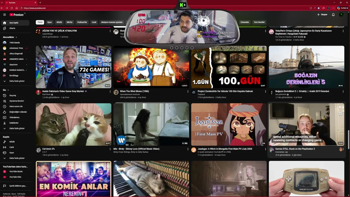Image resolution: width=350 pixels, height=197 pixels.
Task: Select Müzik filter chip
Action: (59, 22)
